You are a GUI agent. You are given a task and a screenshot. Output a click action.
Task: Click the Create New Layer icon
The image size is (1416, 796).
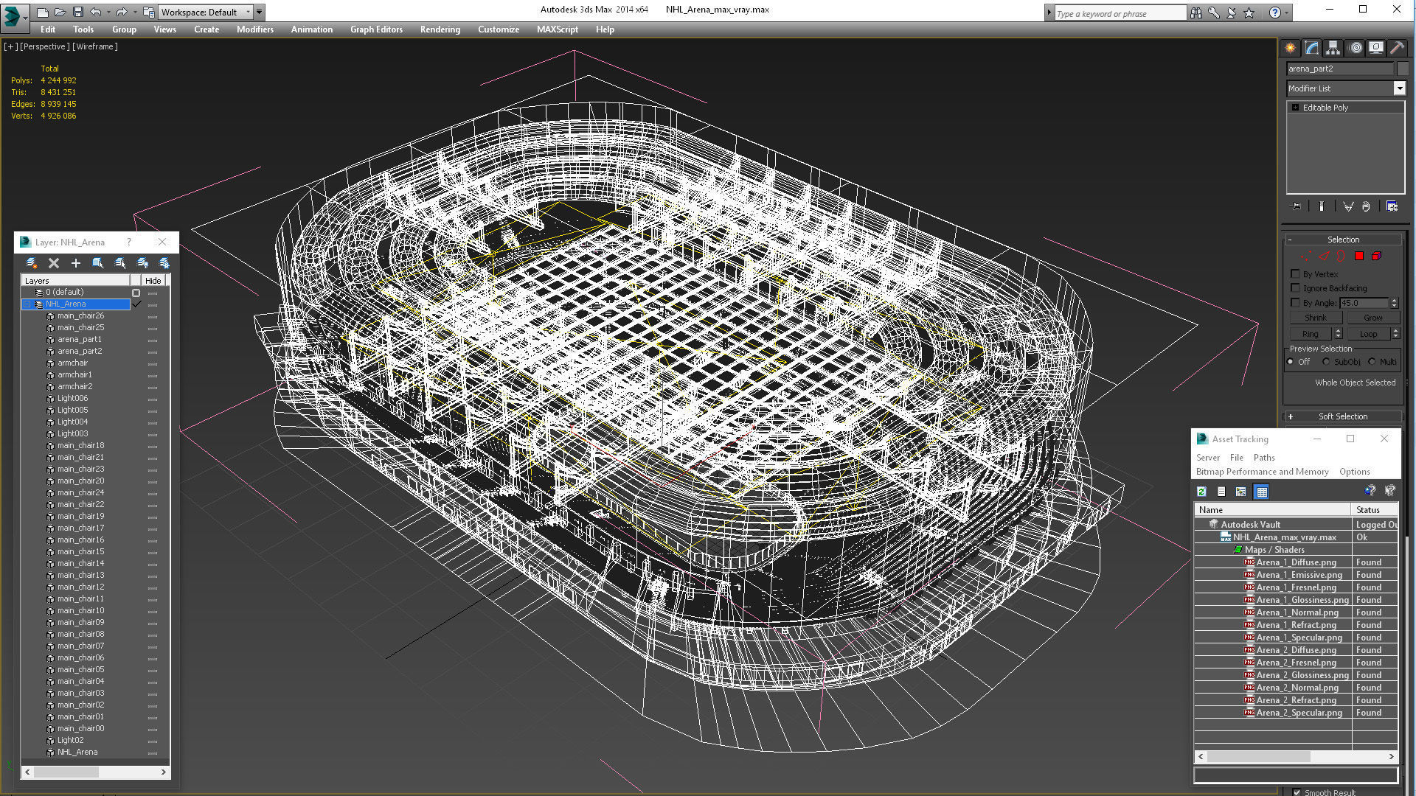(x=31, y=263)
